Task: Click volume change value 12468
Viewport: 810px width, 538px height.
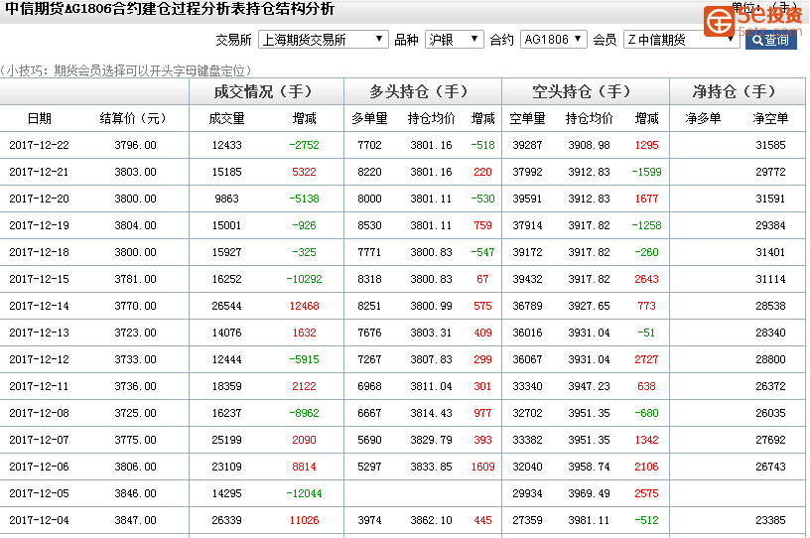Action: 304,306
